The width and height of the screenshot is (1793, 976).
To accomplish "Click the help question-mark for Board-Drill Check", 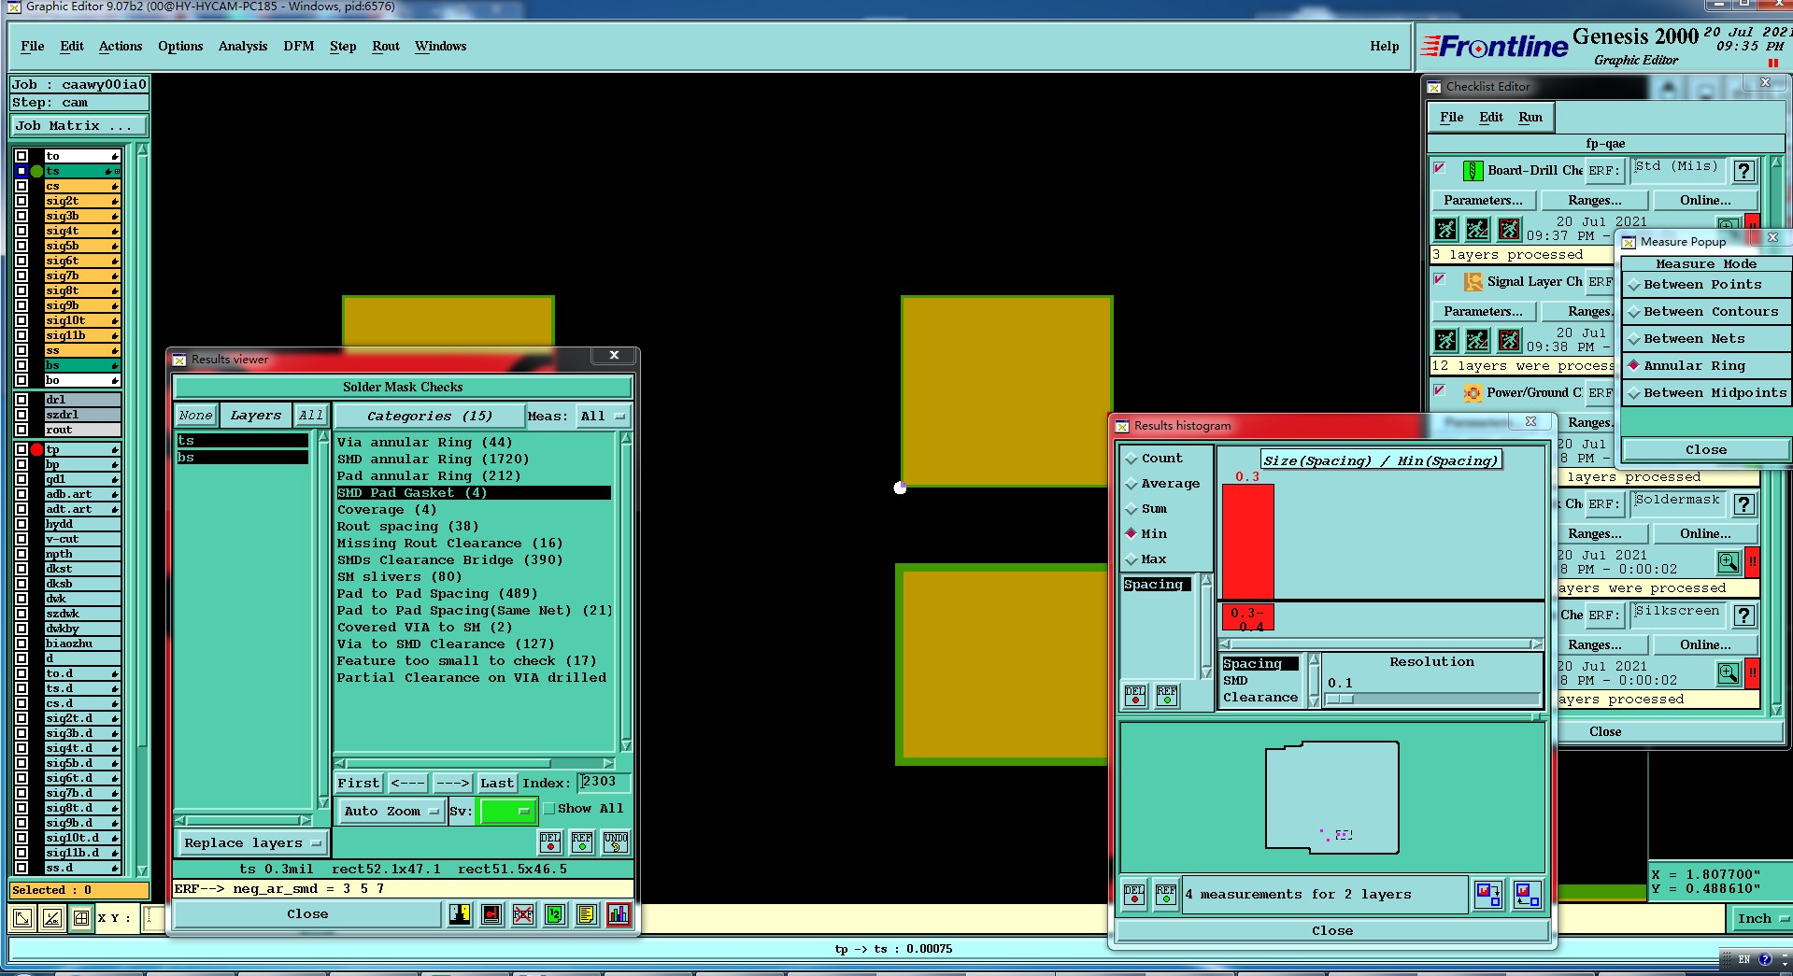I will point(1743,171).
